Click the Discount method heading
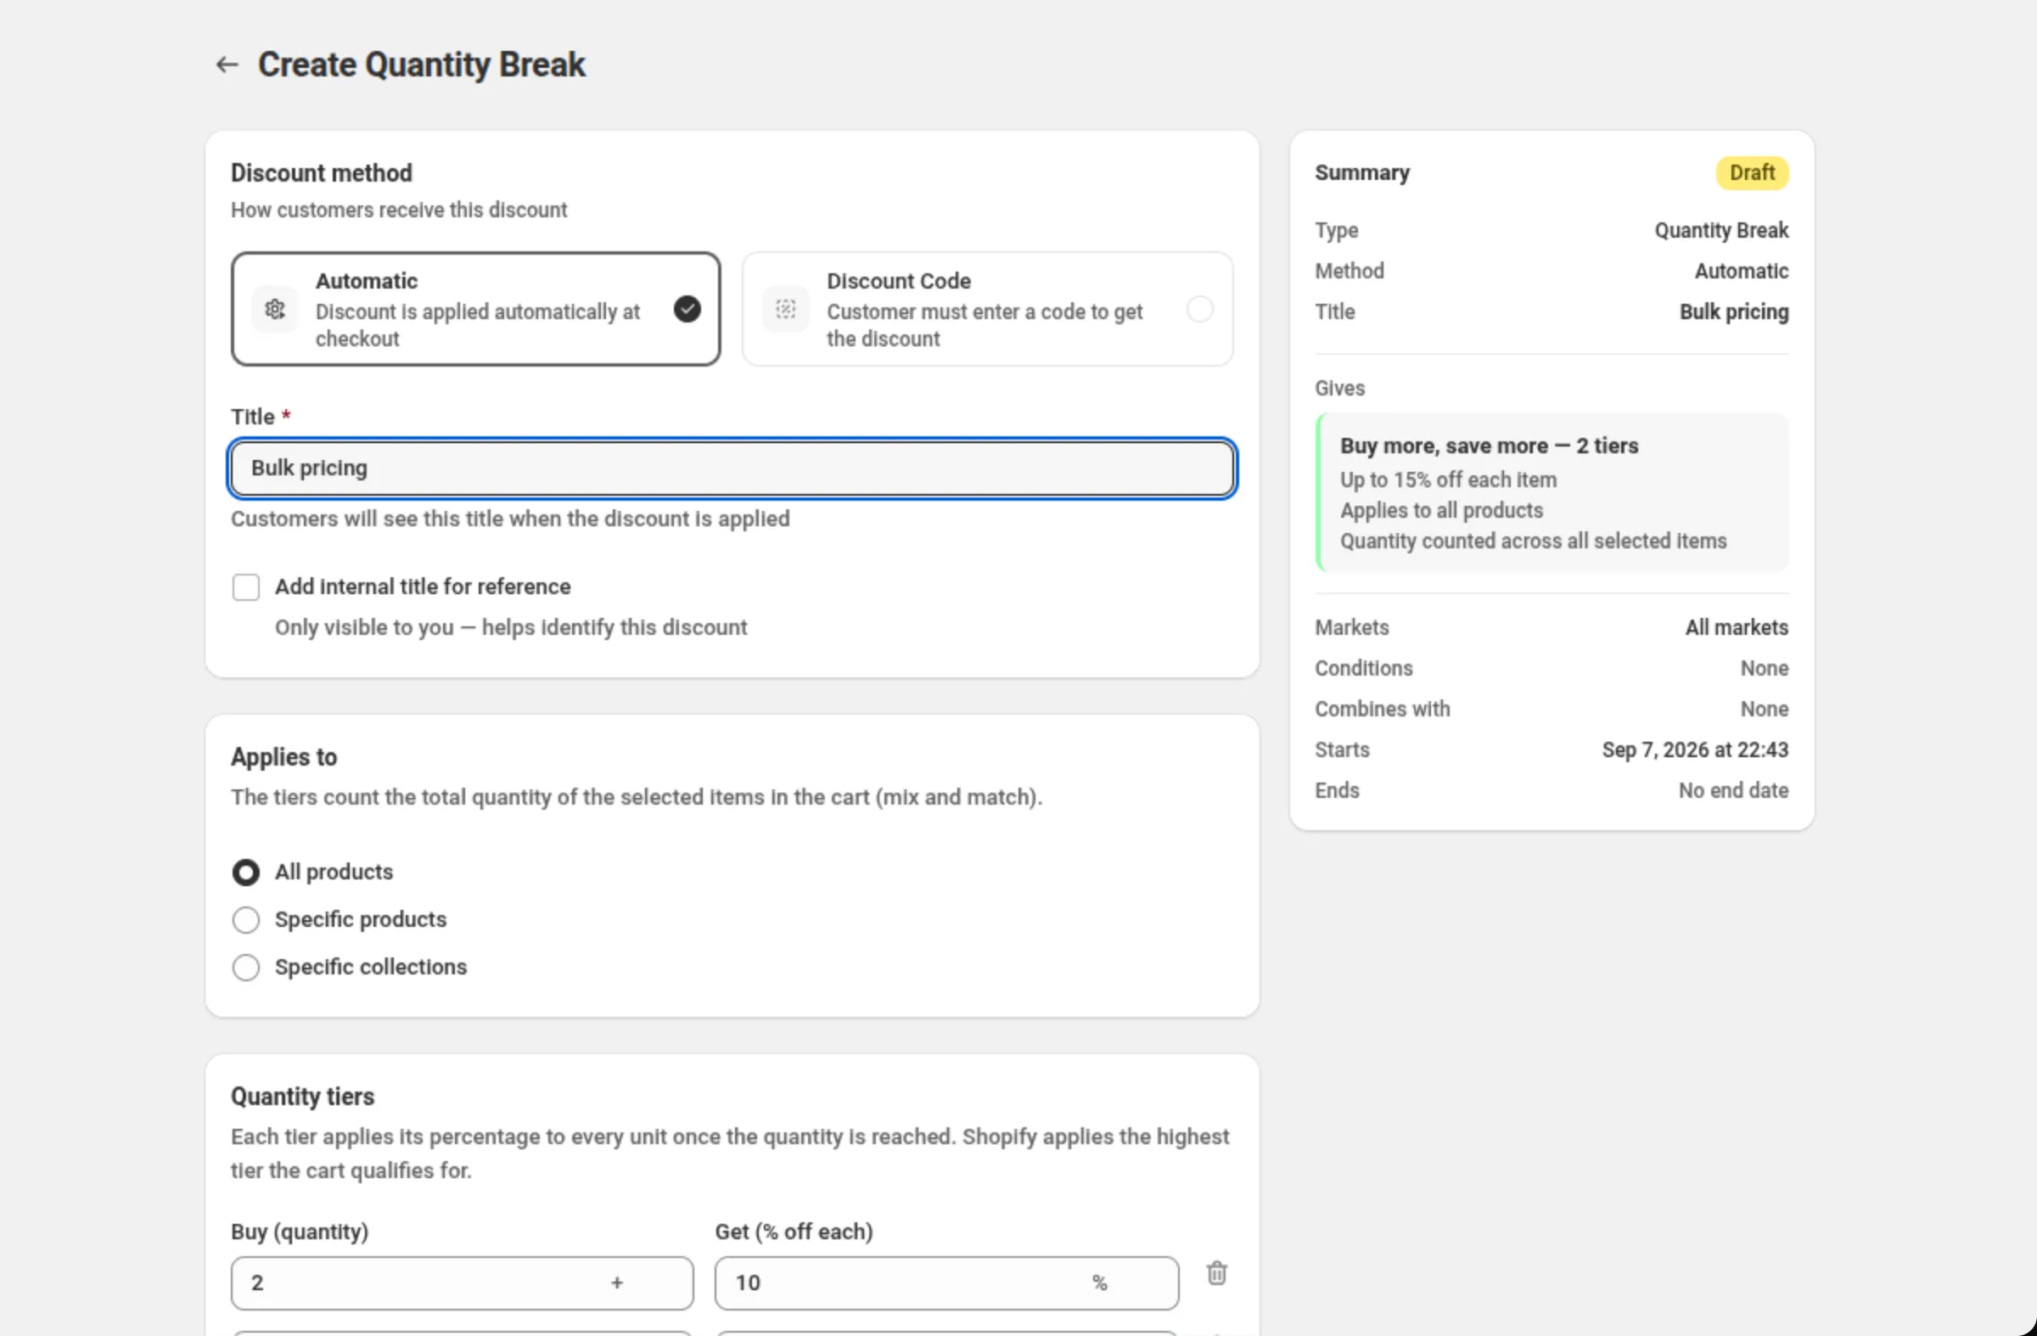 [x=322, y=173]
